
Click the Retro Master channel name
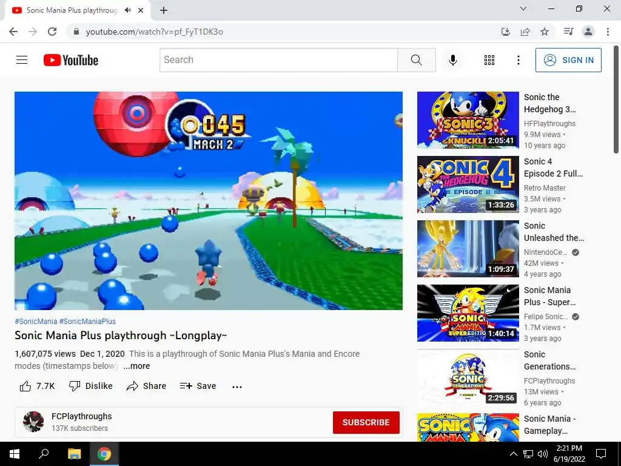(x=545, y=188)
